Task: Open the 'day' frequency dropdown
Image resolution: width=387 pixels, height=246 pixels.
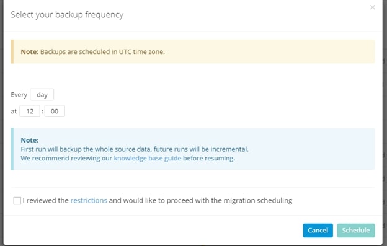Action: coord(42,95)
